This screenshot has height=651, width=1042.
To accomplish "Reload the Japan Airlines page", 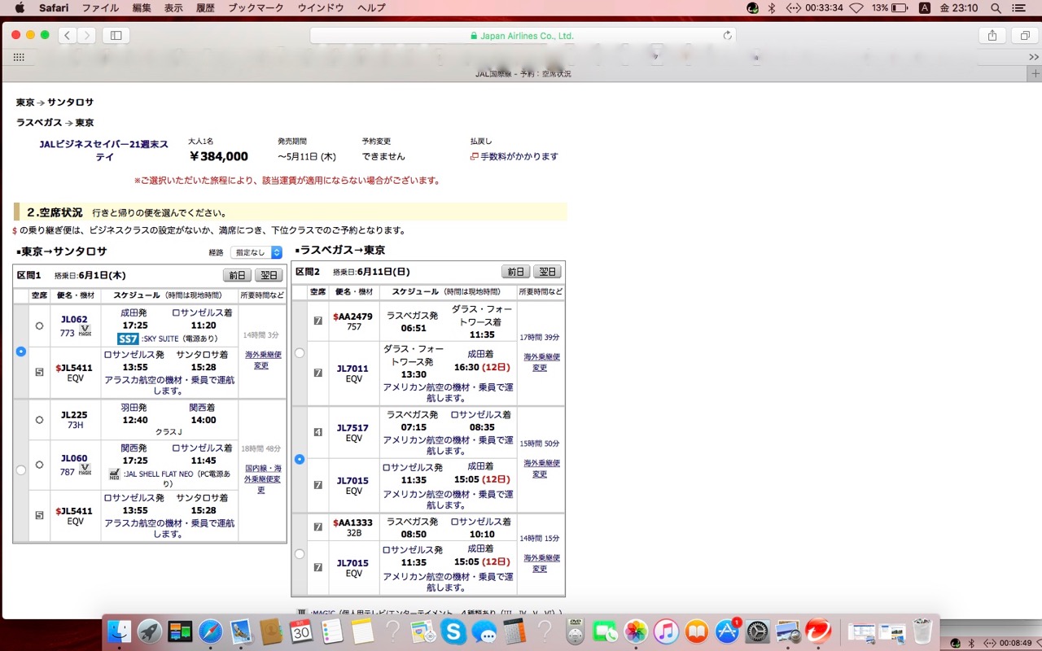I will (x=727, y=36).
